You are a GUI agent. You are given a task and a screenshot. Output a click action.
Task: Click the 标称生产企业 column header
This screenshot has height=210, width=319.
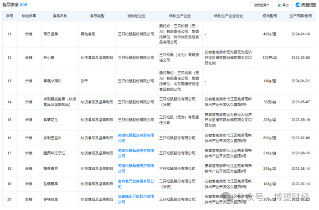(x=180, y=16)
